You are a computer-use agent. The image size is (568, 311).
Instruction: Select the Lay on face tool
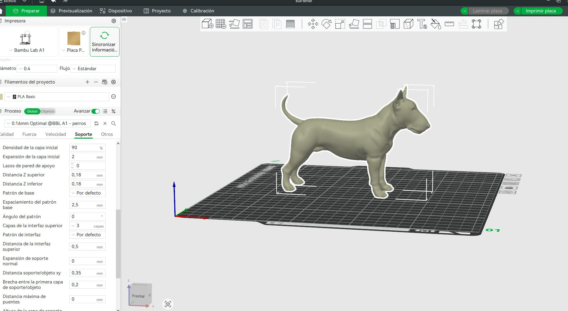pyautogui.click(x=354, y=24)
